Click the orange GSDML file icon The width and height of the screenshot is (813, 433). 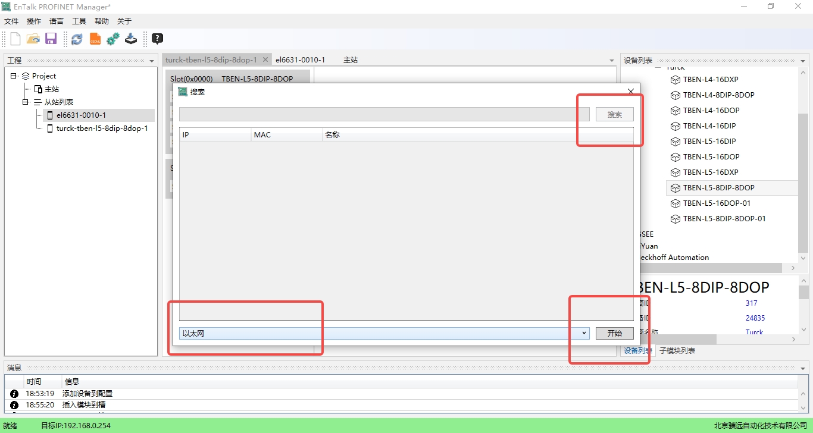[95, 39]
